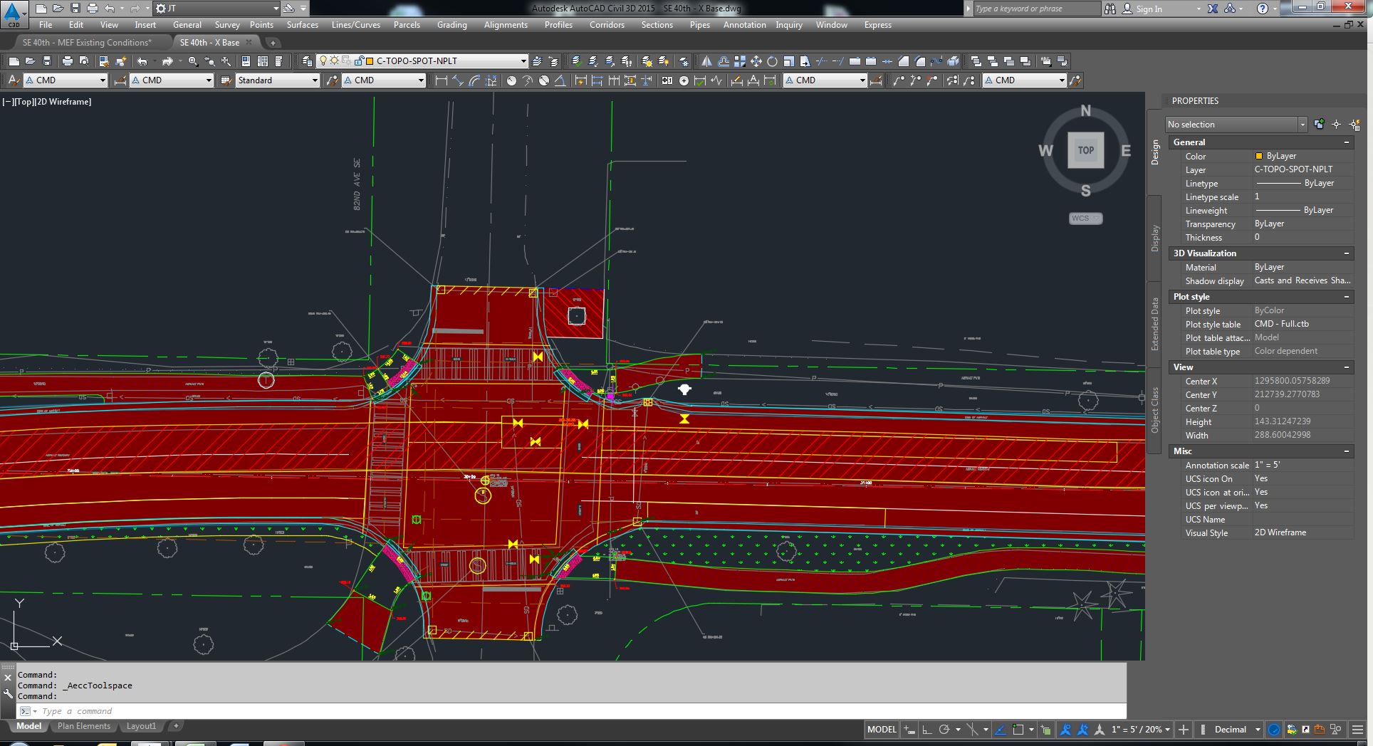Image resolution: width=1373 pixels, height=746 pixels.
Task: Open Plot via the printer icon
Action: pos(68,61)
